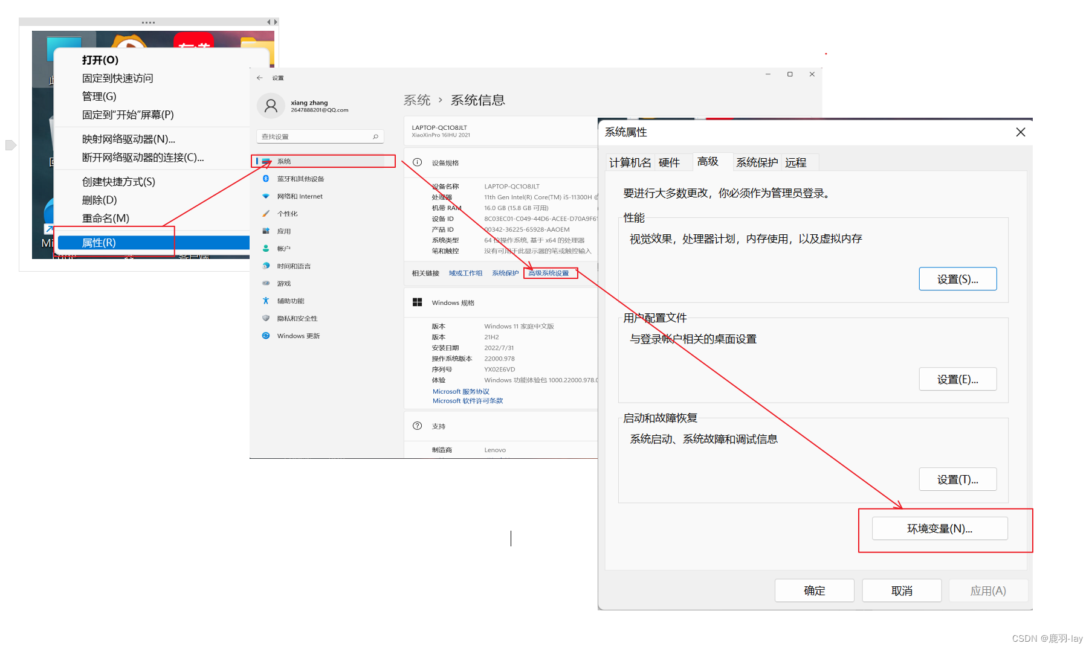Open the 系统保护 related link in Settings
The height and width of the screenshot is (649, 1092).
pos(505,273)
